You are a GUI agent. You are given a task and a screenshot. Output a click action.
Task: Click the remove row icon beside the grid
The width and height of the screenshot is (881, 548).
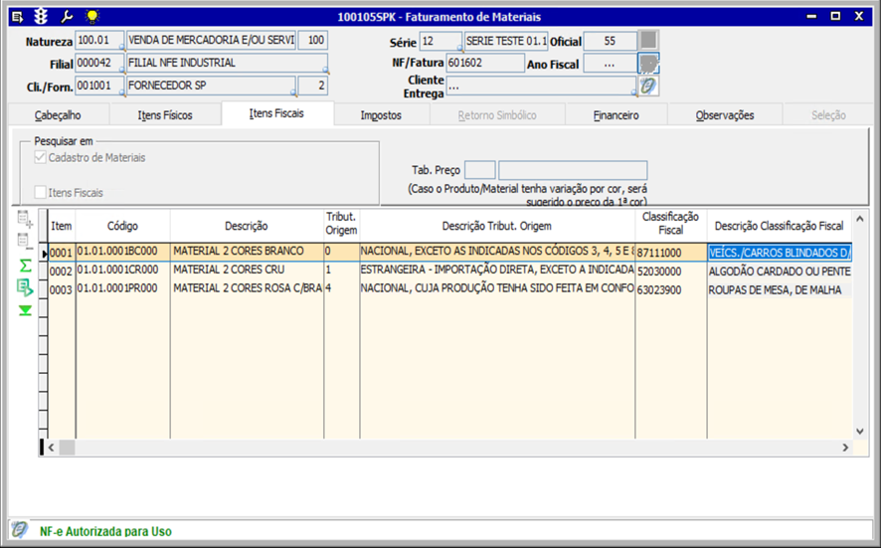[25, 241]
